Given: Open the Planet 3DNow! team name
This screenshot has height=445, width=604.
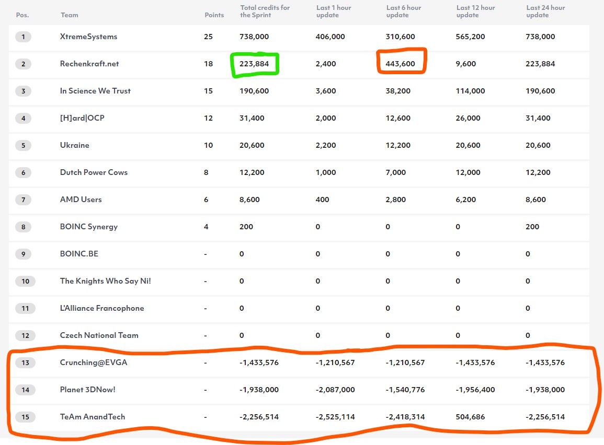Looking at the screenshot, I should [x=87, y=390].
